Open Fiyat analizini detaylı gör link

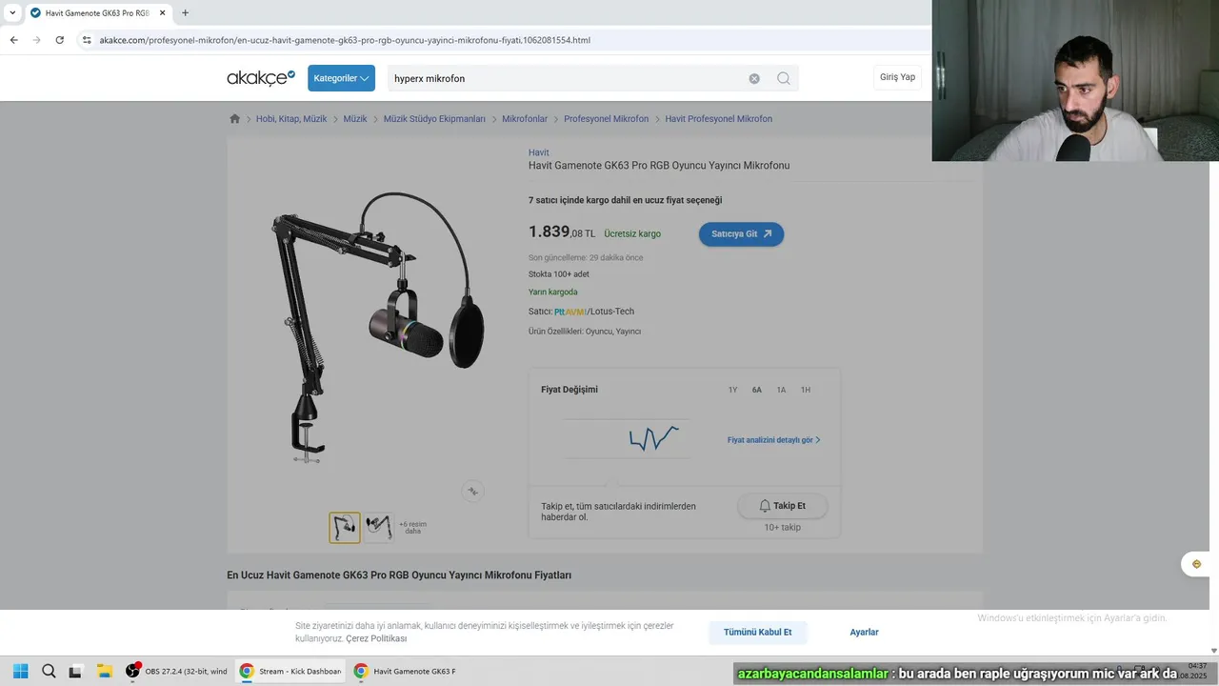click(x=773, y=440)
